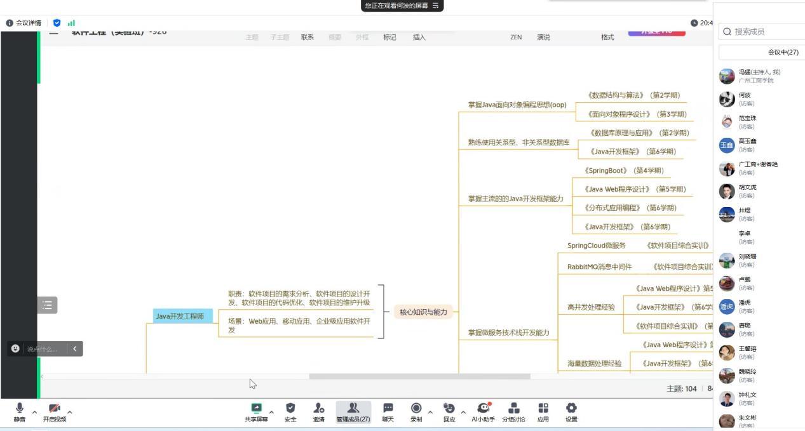Open the 聊天 chat icon
This screenshot has width=805, height=431.
tap(388, 411)
